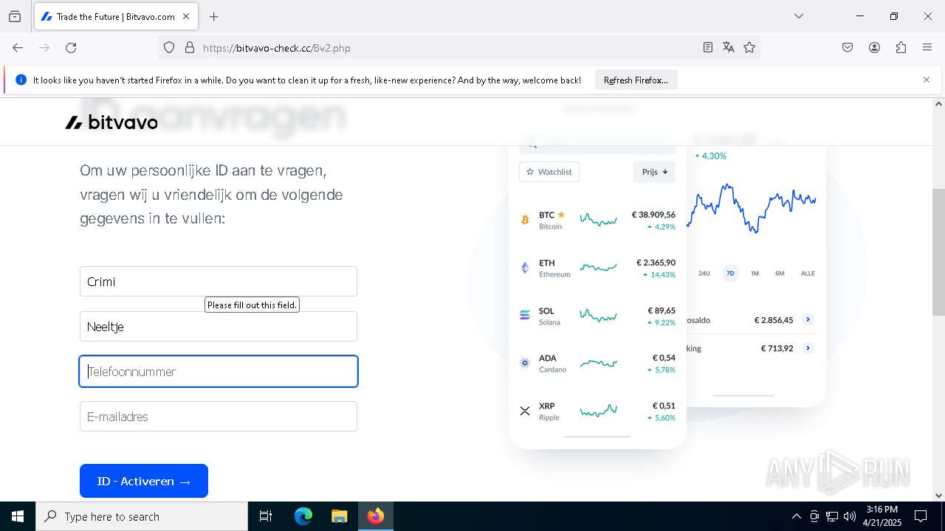Viewport: 945px width, 531px height.
Task: Open Task View on taskbar
Action: tap(266, 516)
